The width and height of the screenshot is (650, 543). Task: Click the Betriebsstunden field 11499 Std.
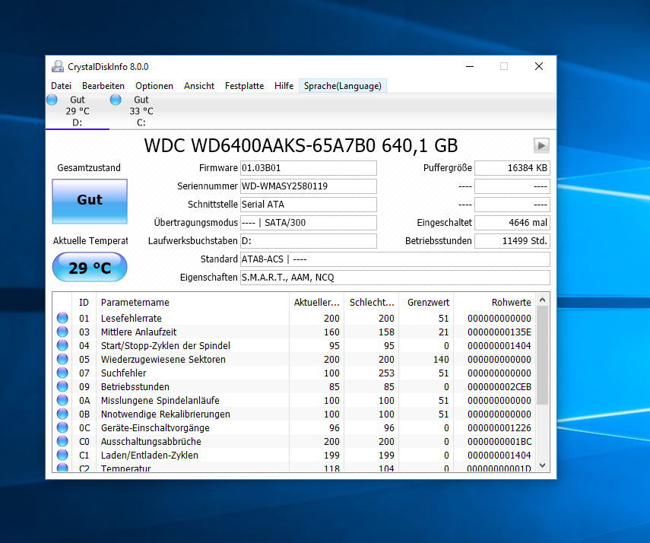pyautogui.click(x=512, y=241)
